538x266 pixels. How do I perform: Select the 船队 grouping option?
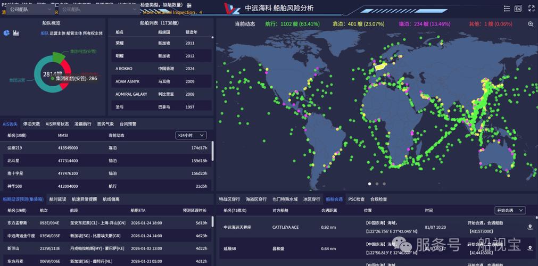[x=44, y=34]
